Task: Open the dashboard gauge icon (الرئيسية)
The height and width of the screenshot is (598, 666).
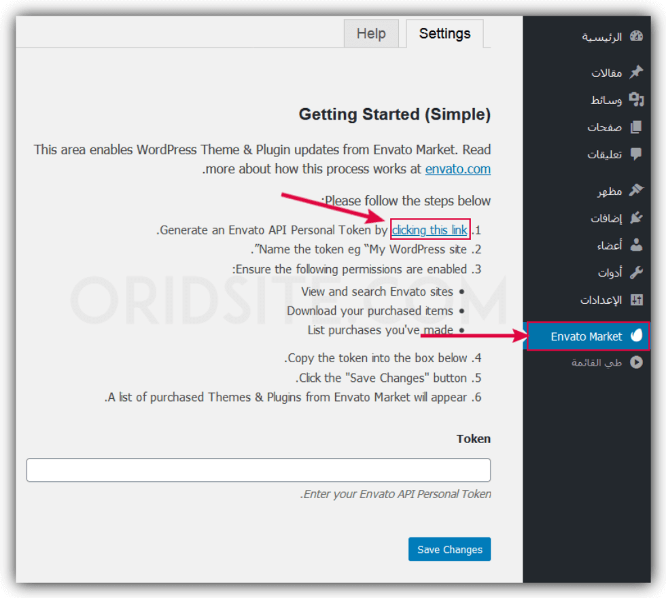Action: (636, 37)
